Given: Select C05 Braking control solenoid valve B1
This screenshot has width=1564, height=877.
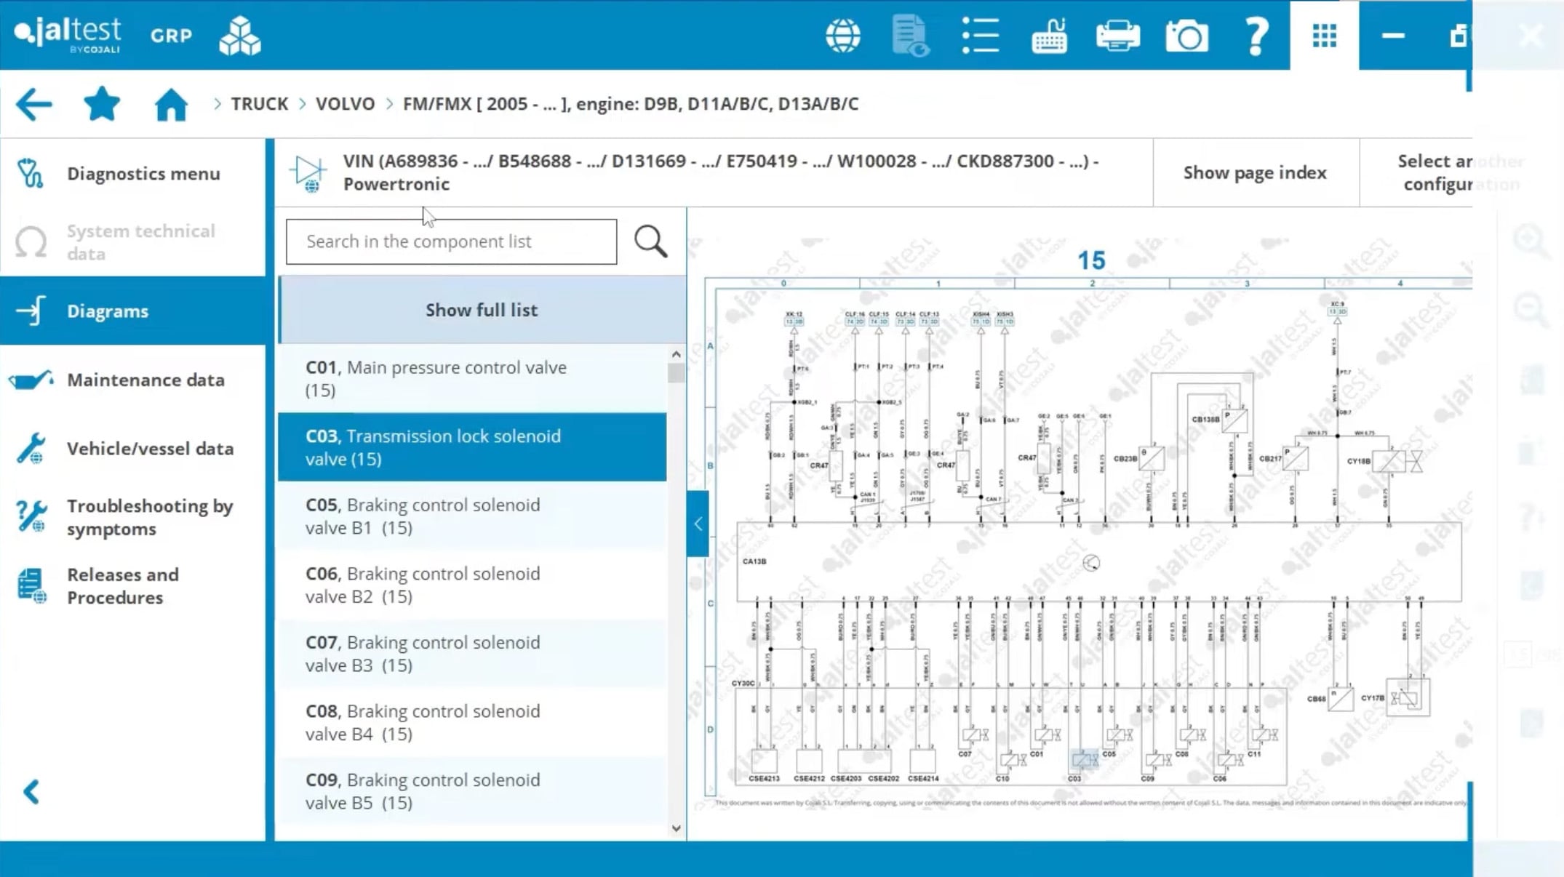Looking at the screenshot, I should coord(472,516).
